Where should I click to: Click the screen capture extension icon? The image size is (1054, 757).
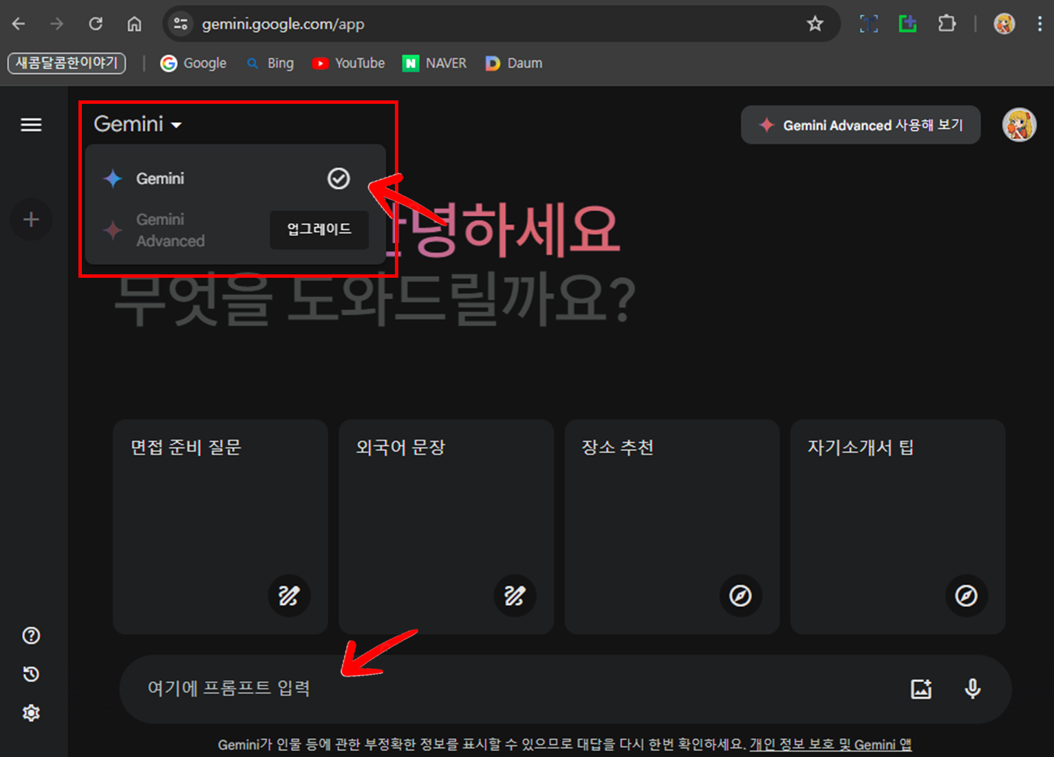[869, 24]
